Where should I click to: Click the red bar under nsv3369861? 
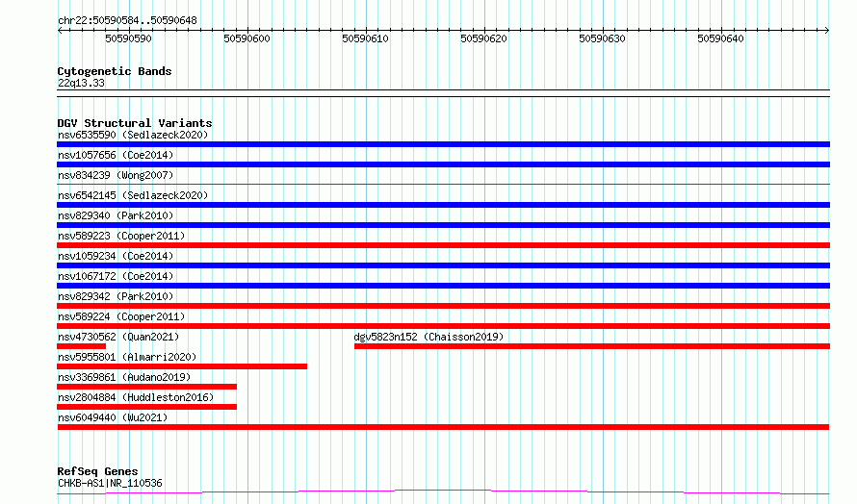point(147,387)
